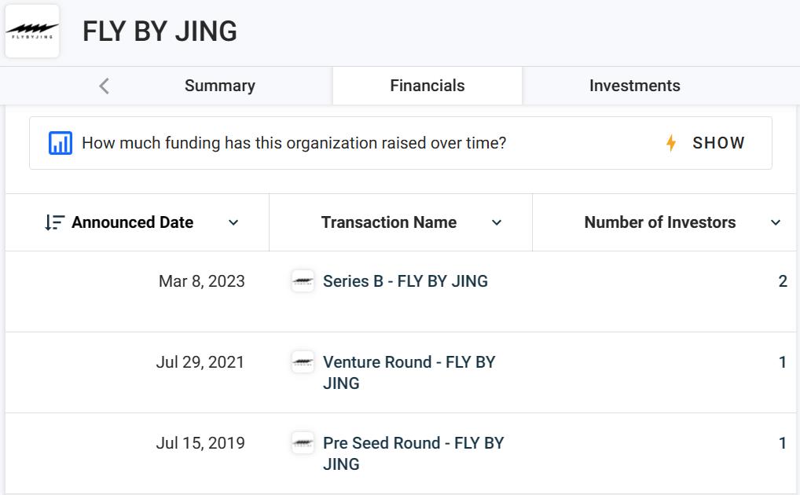Open the Series B funding round

coord(406,280)
